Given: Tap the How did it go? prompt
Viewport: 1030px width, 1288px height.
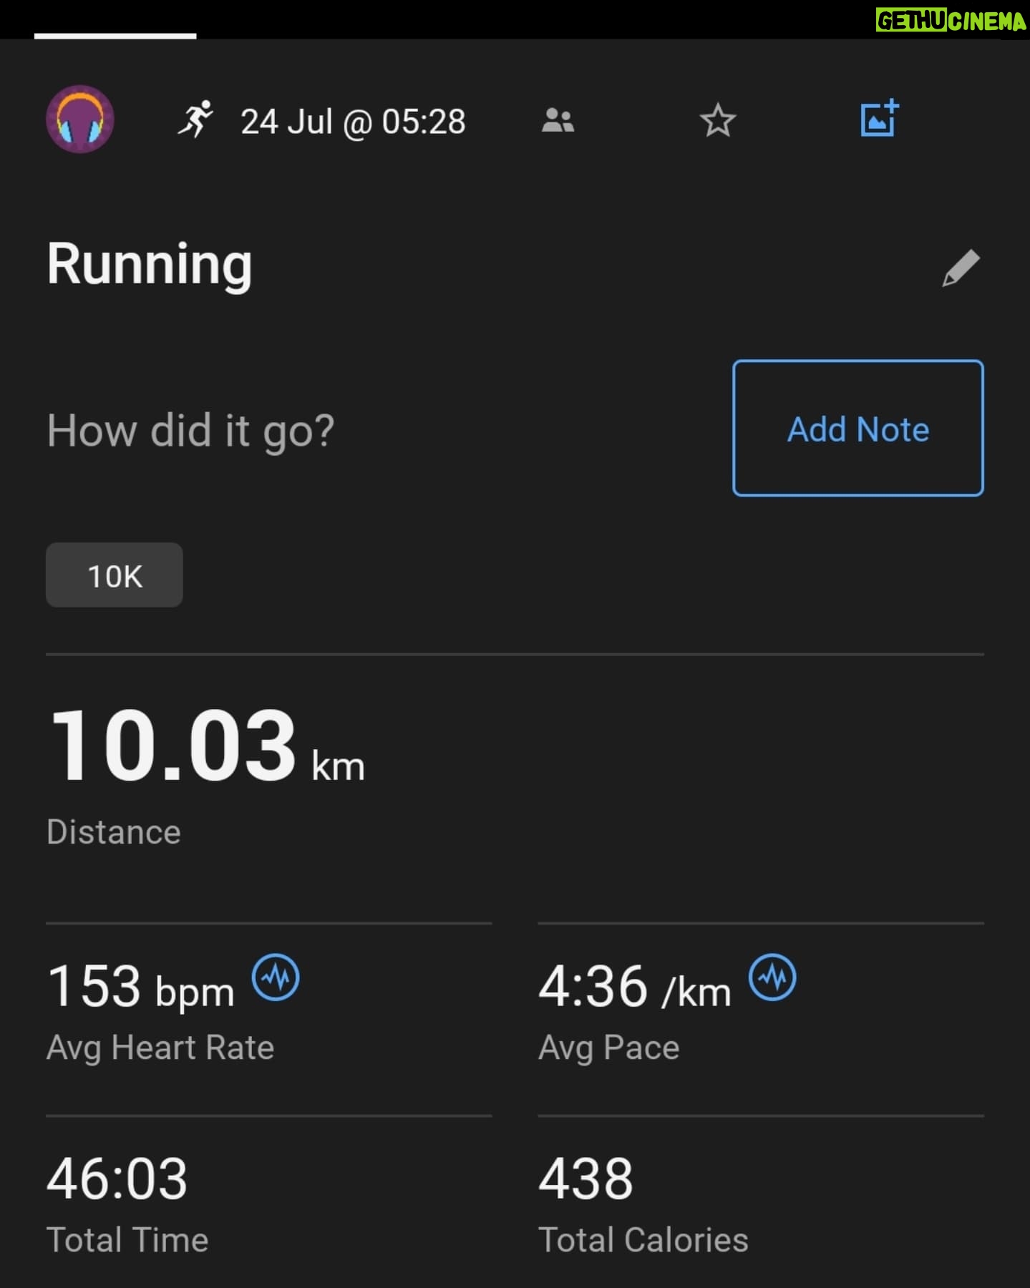Looking at the screenshot, I should tap(191, 431).
